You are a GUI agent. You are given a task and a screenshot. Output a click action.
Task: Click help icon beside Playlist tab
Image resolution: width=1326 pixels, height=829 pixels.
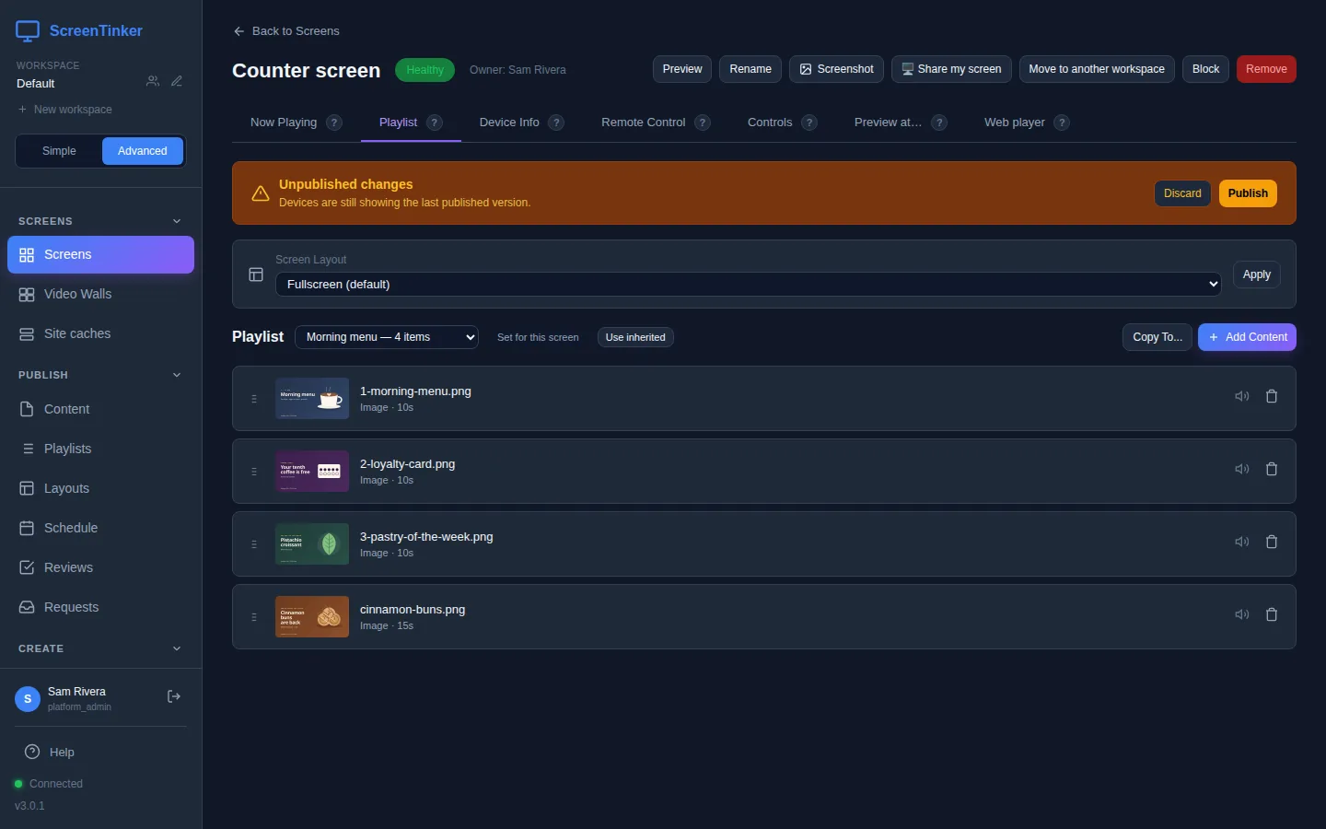[x=435, y=123]
